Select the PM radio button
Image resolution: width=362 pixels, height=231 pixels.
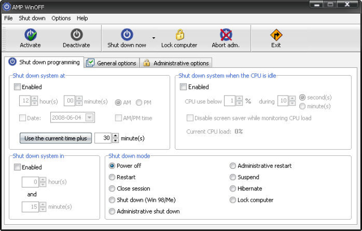coord(139,102)
